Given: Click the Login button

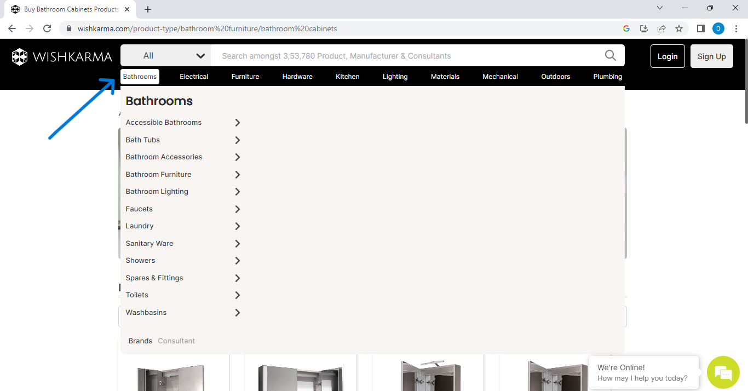Looking at the screenshot, I should click(667, 56).
